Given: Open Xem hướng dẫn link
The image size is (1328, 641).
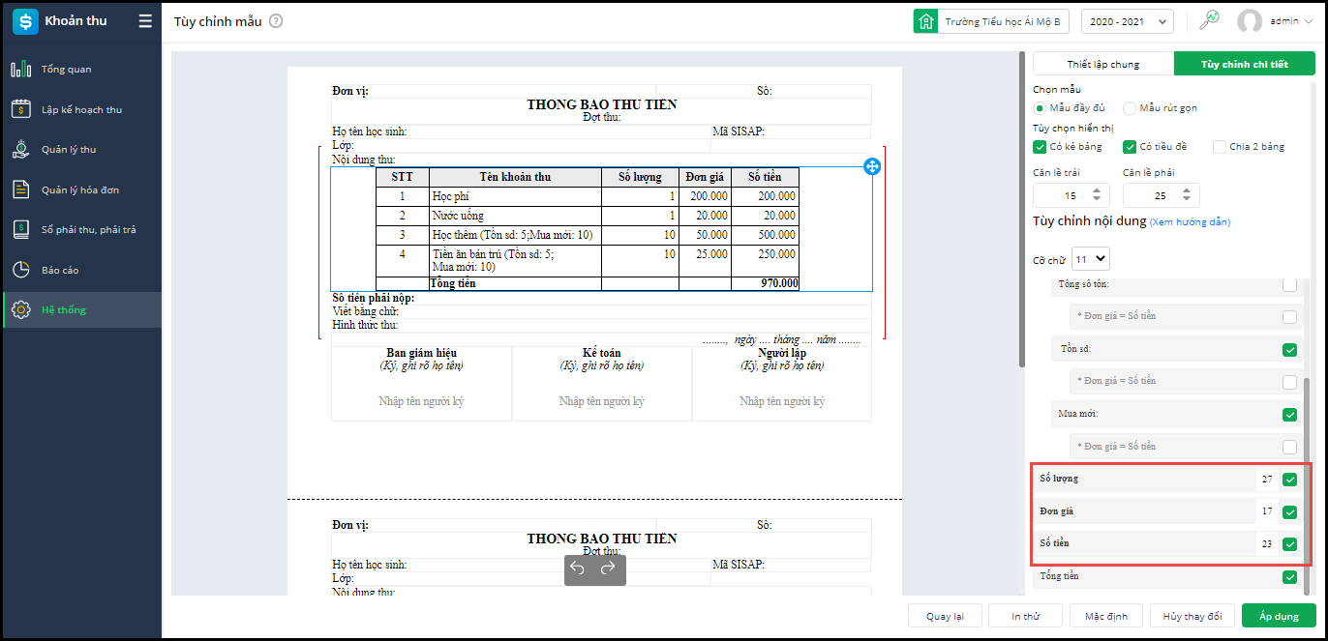Looking at the screenshot, I should [1190, 222].
